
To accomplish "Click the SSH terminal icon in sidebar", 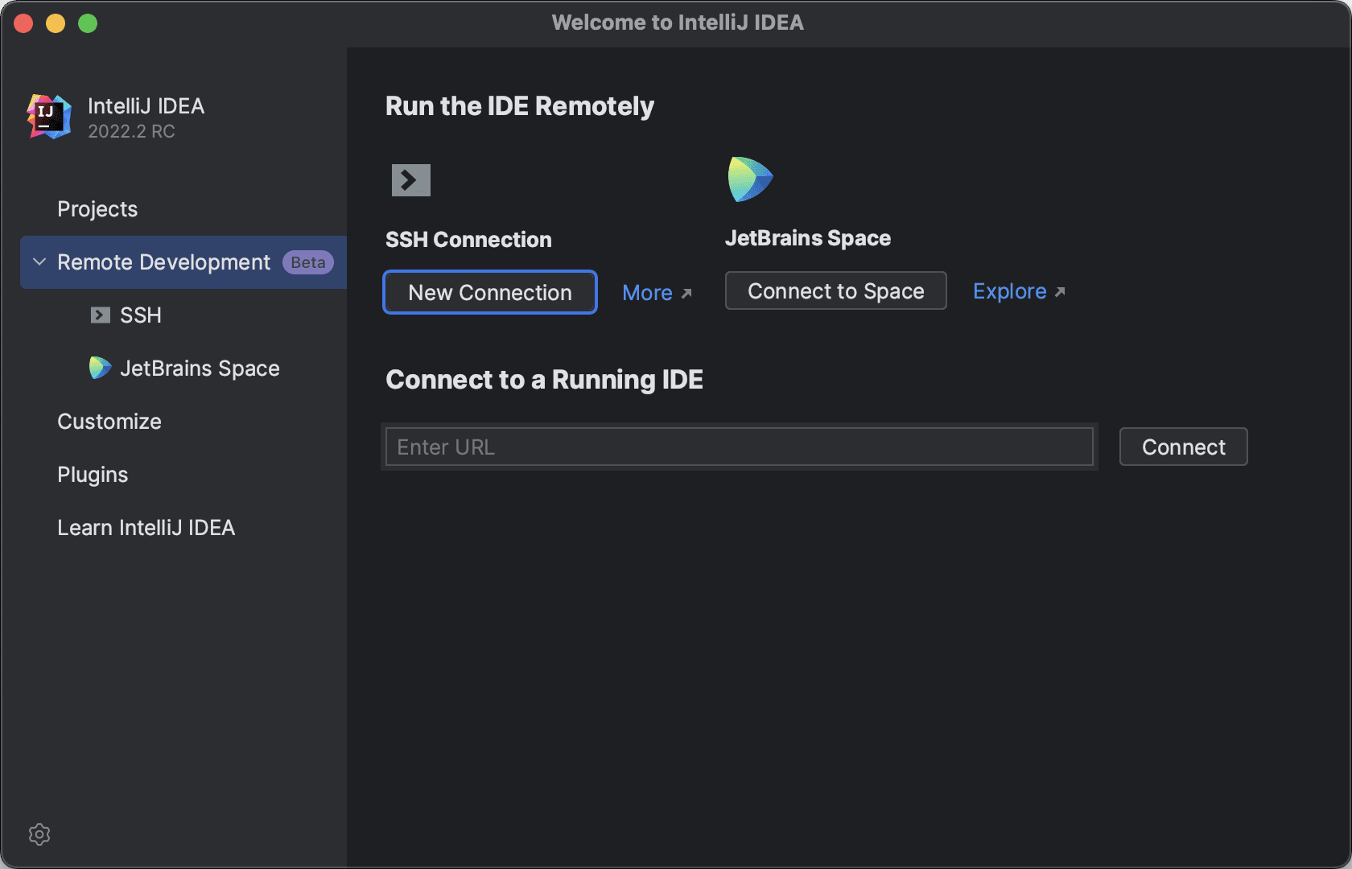I will click(x=101, y=315).
